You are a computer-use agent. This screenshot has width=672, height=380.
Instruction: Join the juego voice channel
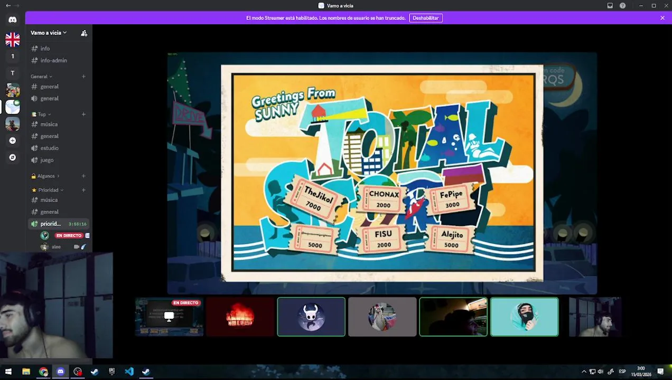(x=58, y=160)
